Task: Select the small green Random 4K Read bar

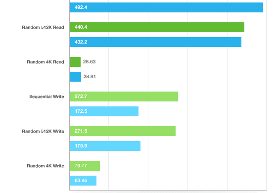Action: click(75, 62)
